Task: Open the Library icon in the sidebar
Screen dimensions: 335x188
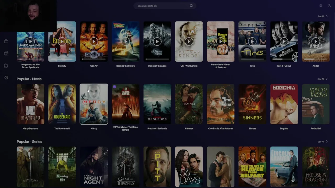Action: coord(6,41)
